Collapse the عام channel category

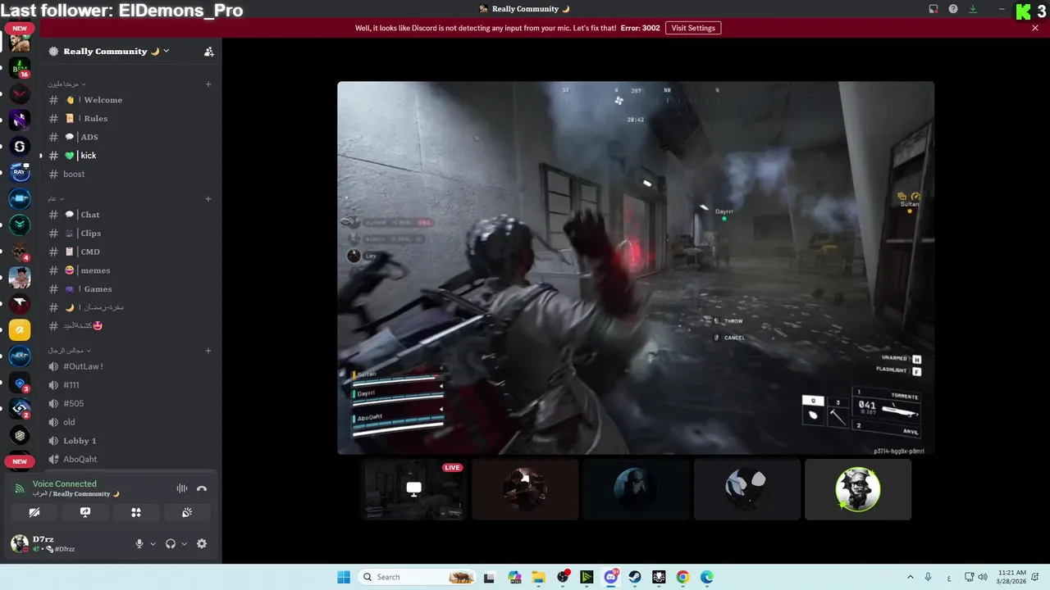click(x=55, y=198)
